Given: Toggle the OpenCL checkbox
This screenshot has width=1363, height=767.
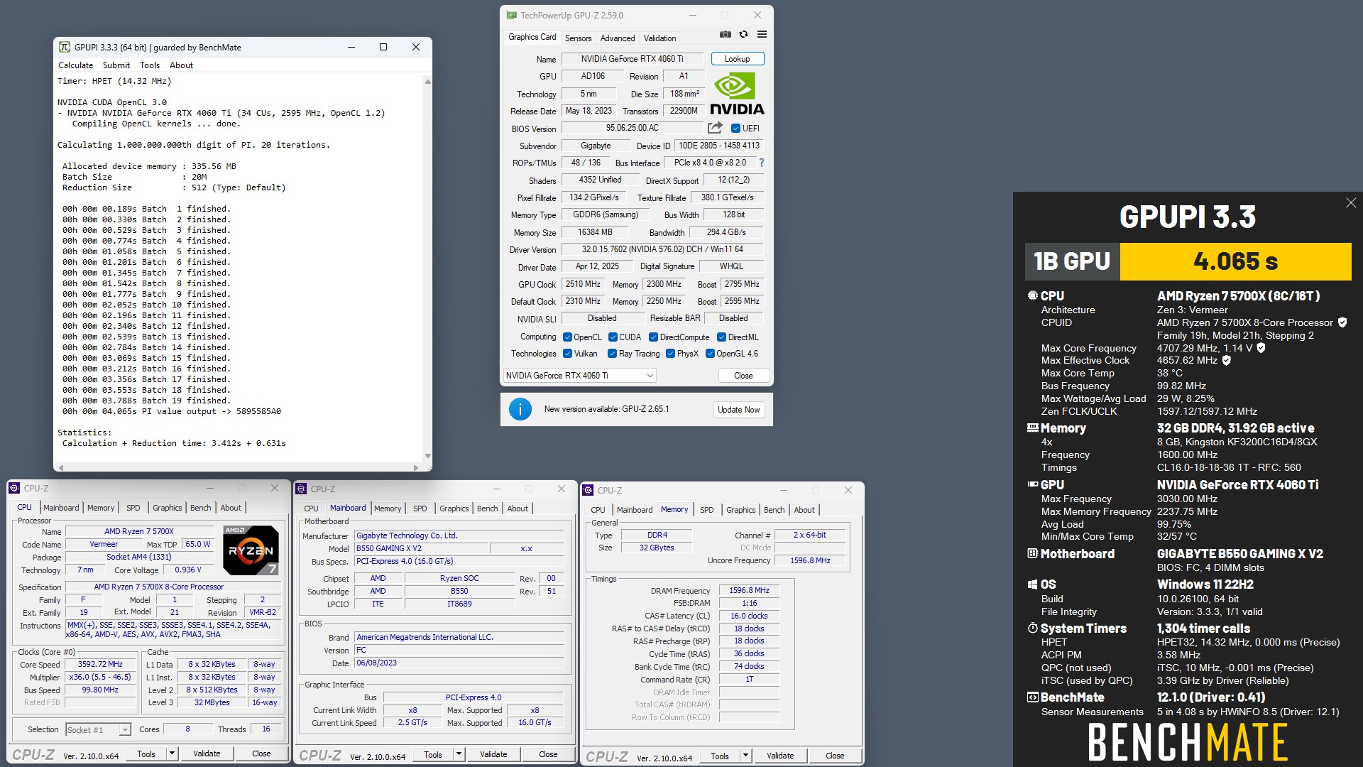Looking at the screenshot, I should click(567, 337).
